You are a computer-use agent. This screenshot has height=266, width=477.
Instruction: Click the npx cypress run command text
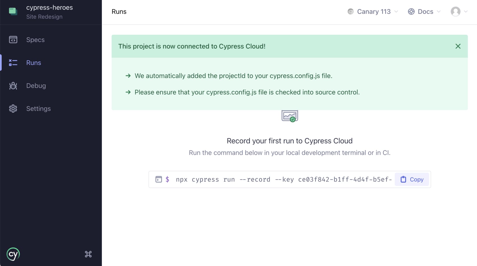284,179
